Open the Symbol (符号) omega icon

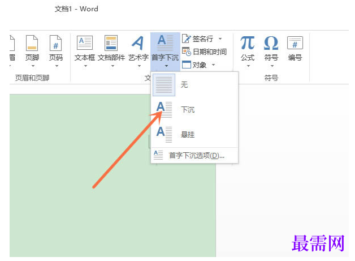click(271, 43)
